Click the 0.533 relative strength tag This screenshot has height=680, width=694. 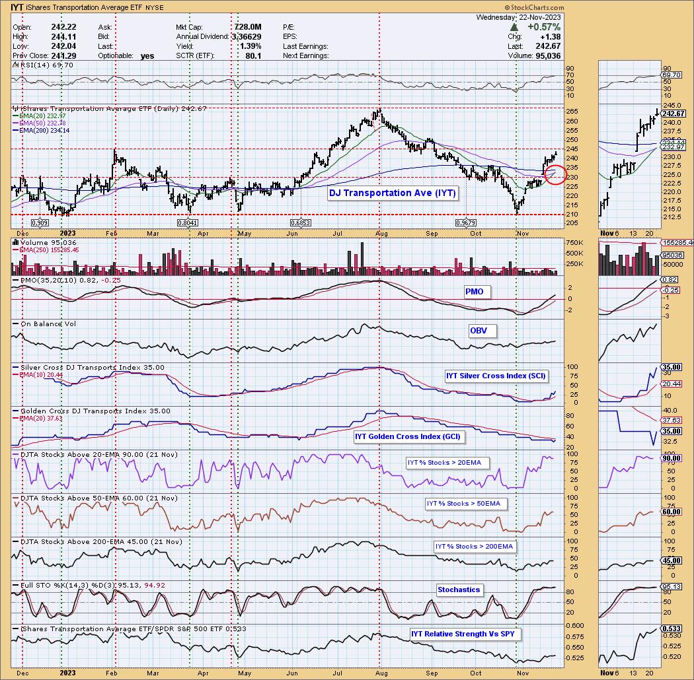pos(672,629)
